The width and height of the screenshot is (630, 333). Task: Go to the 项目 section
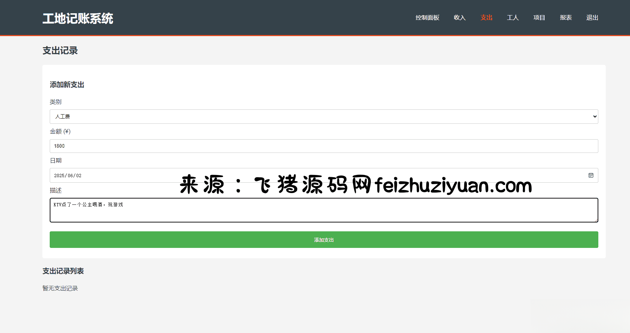tap(539, 17)
